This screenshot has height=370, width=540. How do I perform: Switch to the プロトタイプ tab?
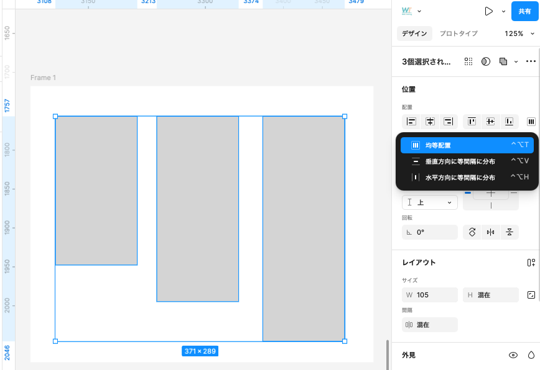(459, 34)
